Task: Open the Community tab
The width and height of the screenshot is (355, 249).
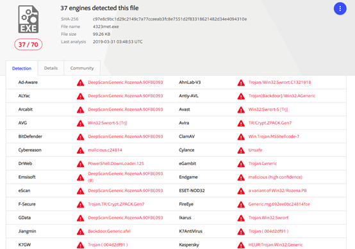Action: (x=82, y=68)
